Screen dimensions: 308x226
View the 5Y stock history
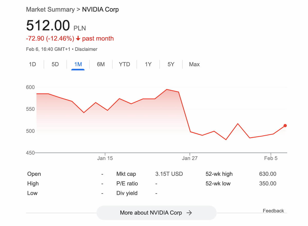click(x=171, y=64)
